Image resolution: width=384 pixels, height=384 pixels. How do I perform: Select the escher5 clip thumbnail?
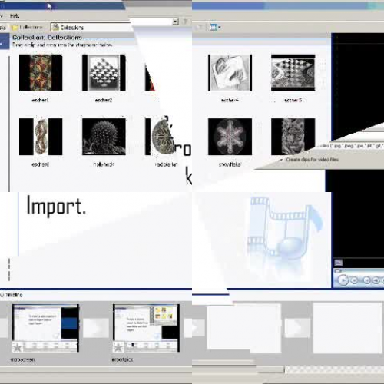coord(293,73)
